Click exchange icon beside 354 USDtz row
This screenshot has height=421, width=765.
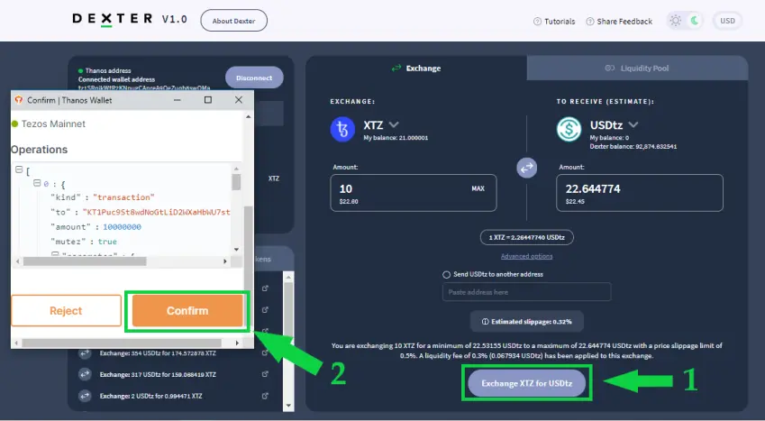pyautogui.click(x=85, y=353)
